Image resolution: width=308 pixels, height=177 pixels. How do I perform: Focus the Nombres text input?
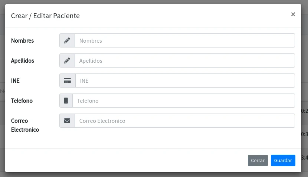pyautogui.click(x=185, y=40)
